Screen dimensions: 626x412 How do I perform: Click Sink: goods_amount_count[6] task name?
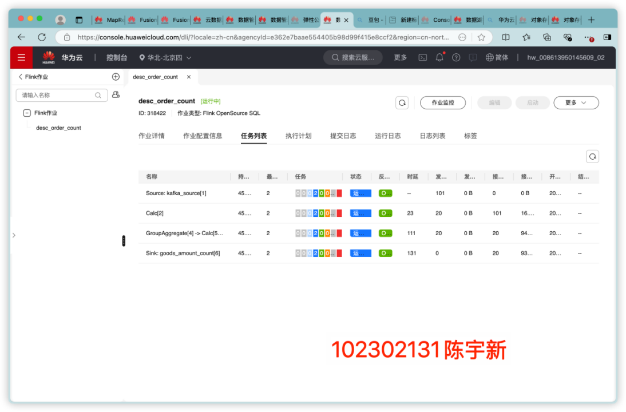pos(183,253)
